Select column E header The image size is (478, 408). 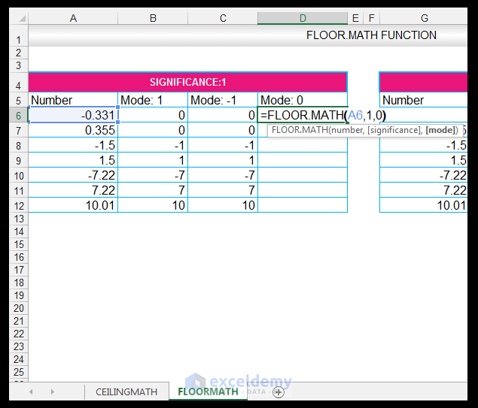coord(355,18)
